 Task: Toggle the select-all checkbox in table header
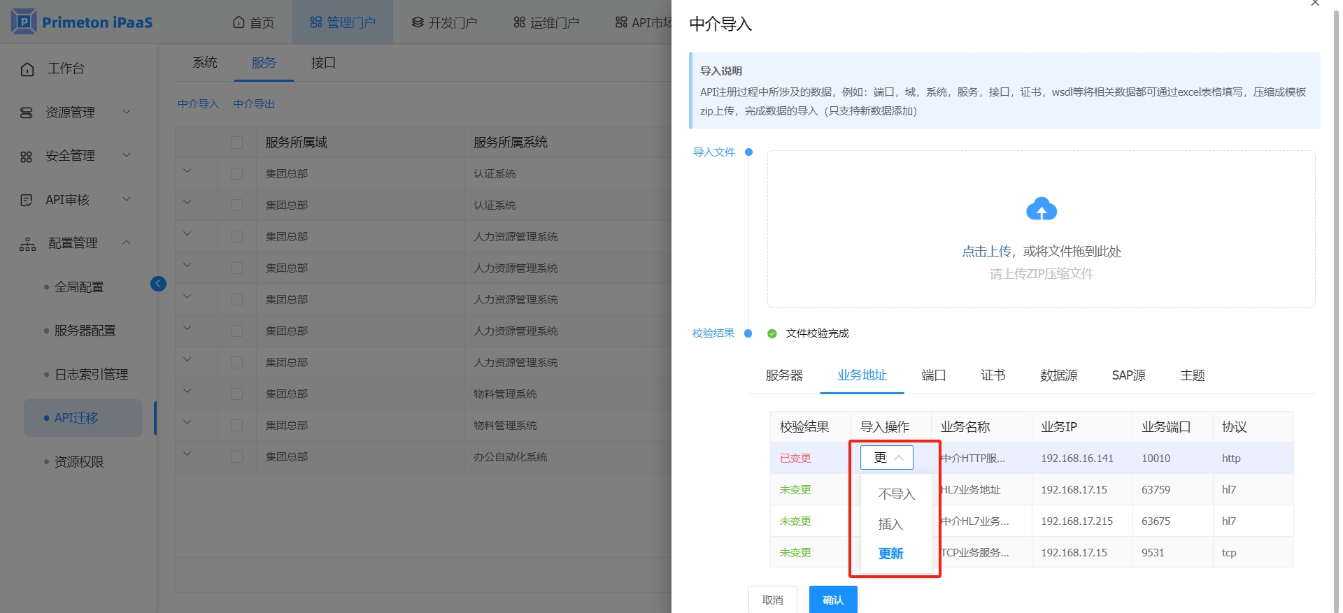pos(236,143)
